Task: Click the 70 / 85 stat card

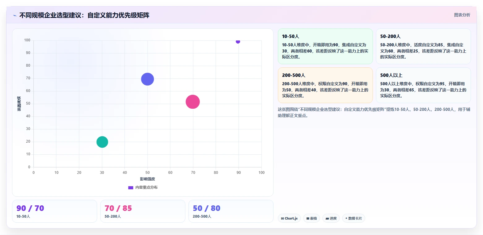Action: point(143,211)
